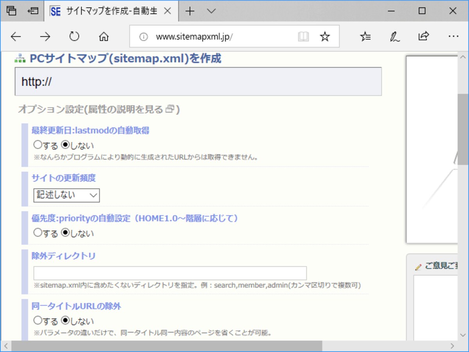Open the site information icon in the address bar
The image size is (469, 352).
[144, 37]
